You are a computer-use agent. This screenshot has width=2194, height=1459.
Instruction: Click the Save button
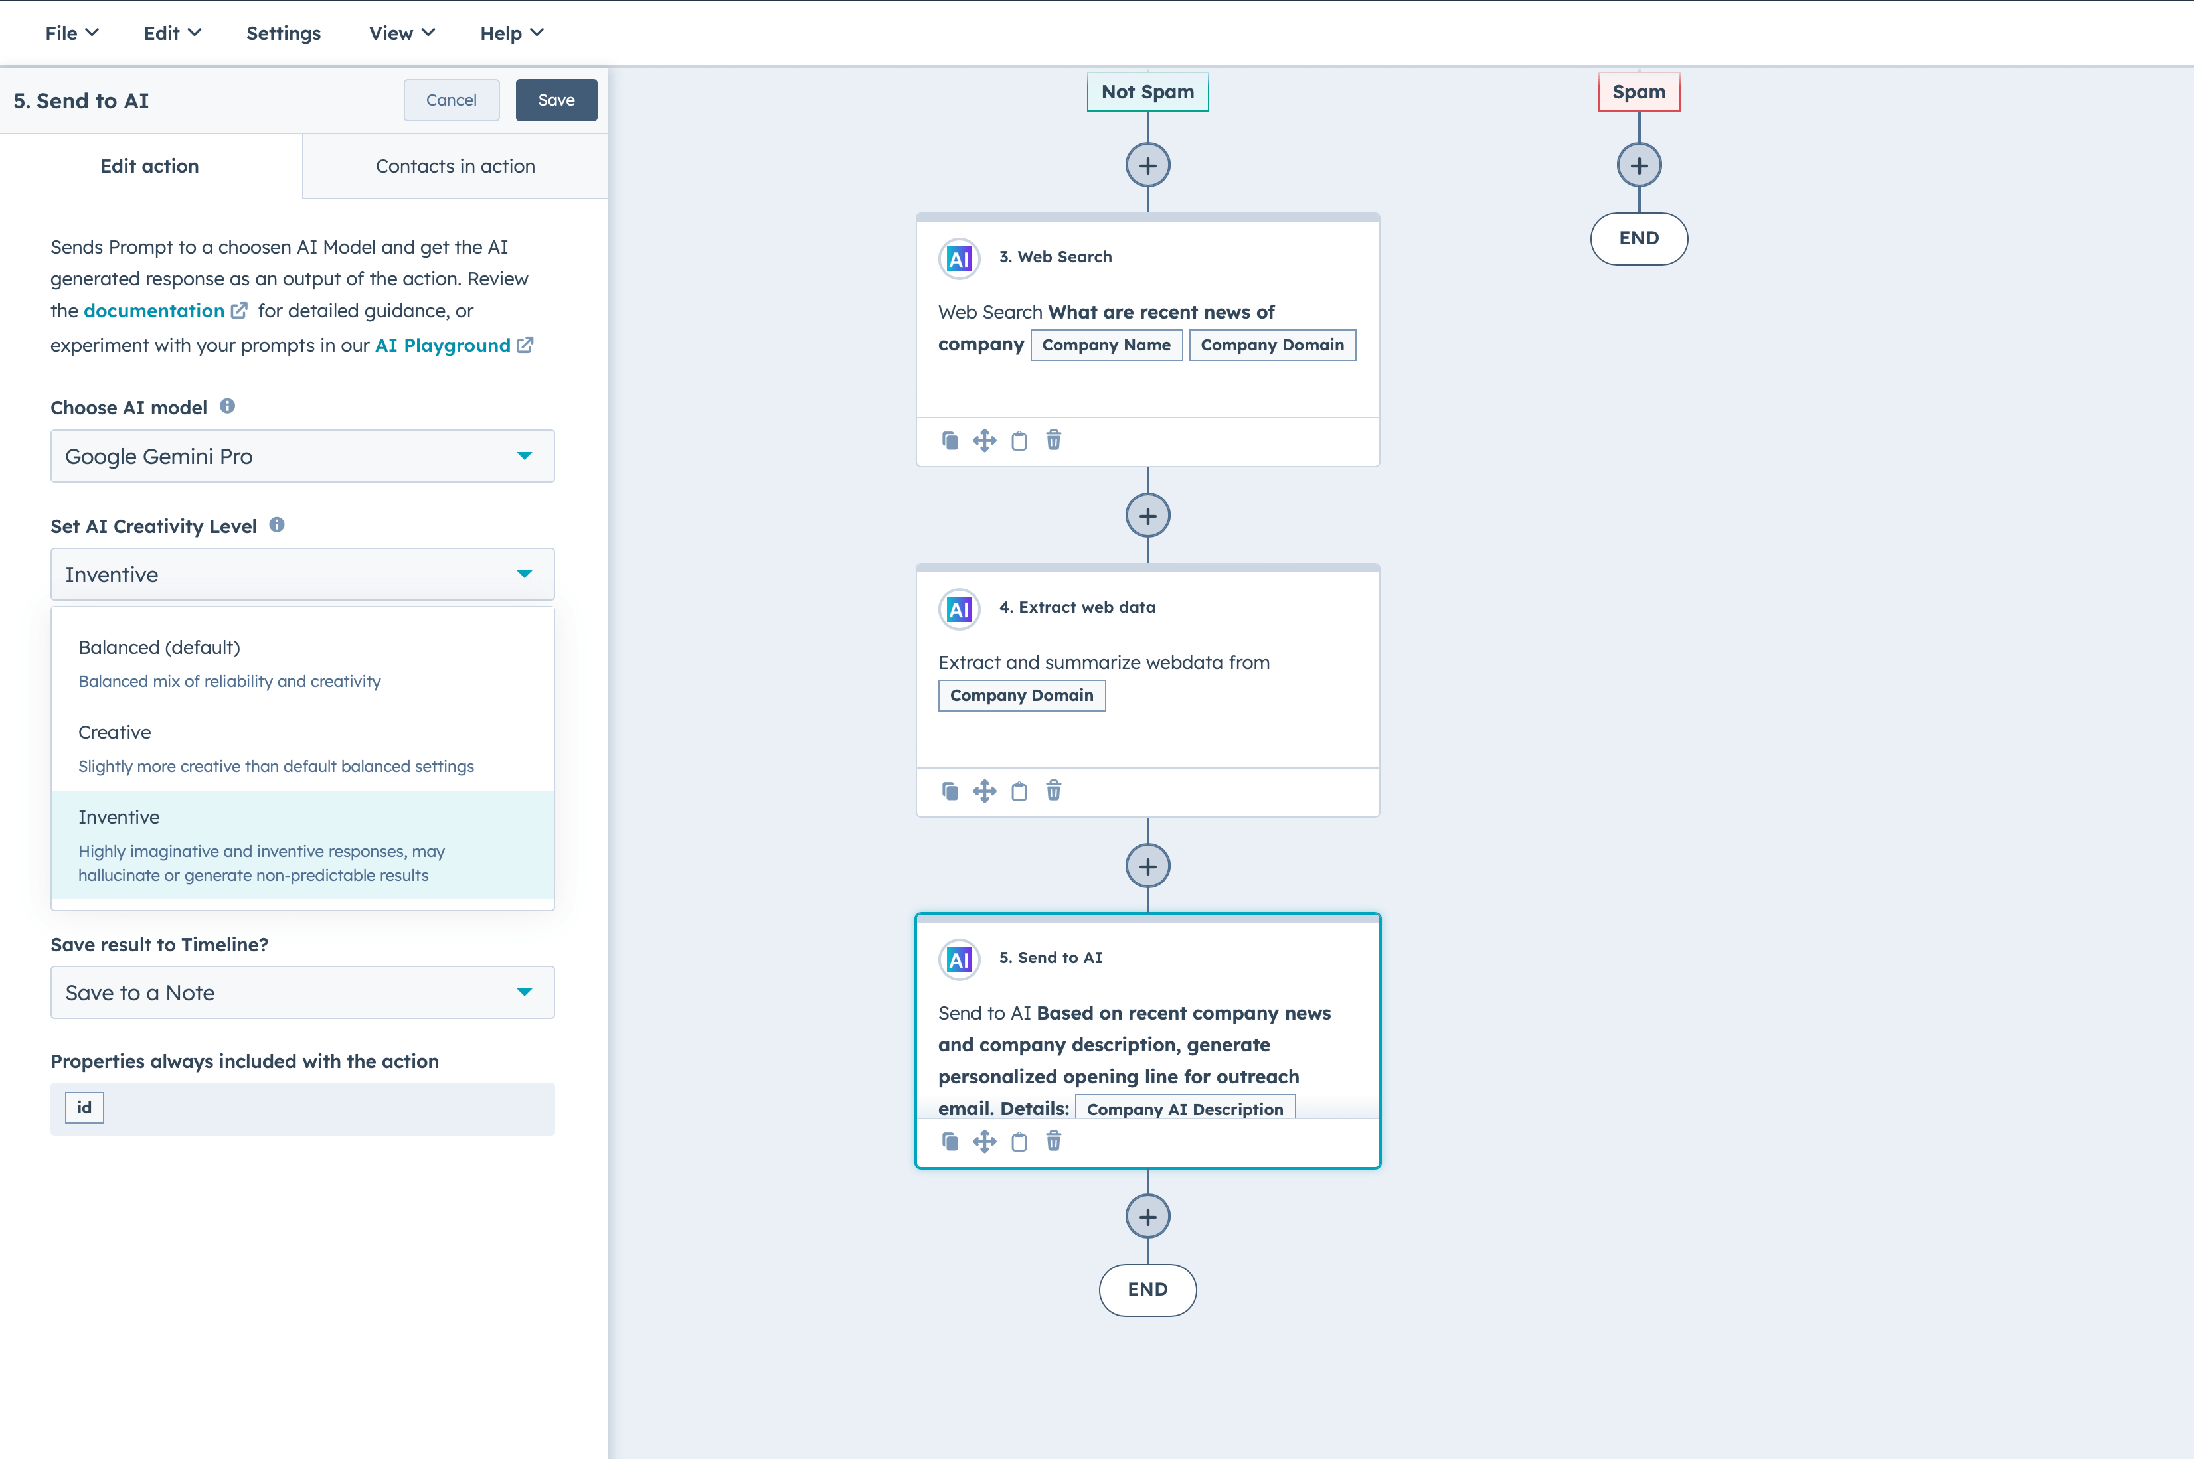555,100
